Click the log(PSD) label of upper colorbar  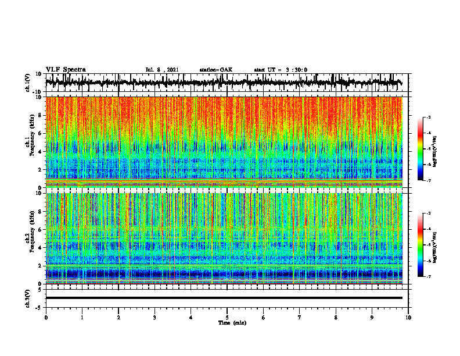(435, 152)
